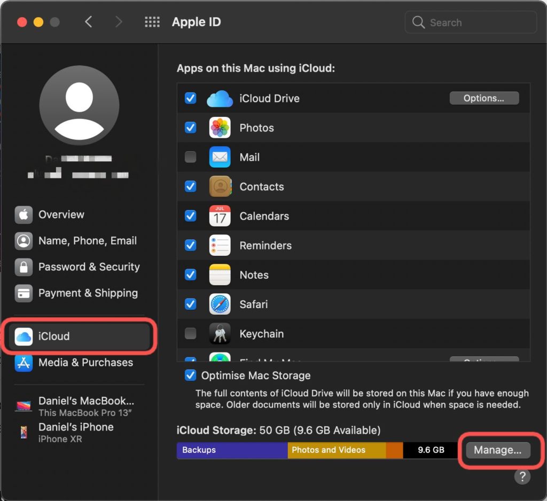
Task: Click the Photos app icon
Action: tap(220, 128)
